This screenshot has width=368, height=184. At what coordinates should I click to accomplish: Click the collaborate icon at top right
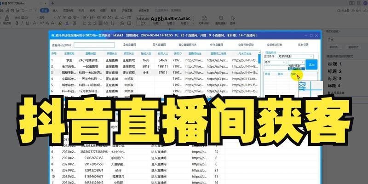pyautogui.click(x=353, y=11)
